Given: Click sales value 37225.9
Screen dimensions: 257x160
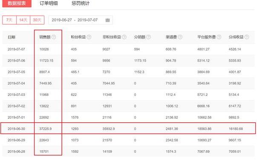Looking at the screenshot, I should pos(46,129).
